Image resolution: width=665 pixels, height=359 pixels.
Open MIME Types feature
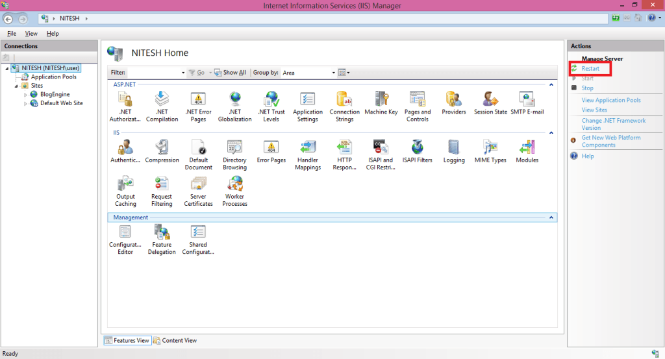pyautogui.click(x=491, y=151)
